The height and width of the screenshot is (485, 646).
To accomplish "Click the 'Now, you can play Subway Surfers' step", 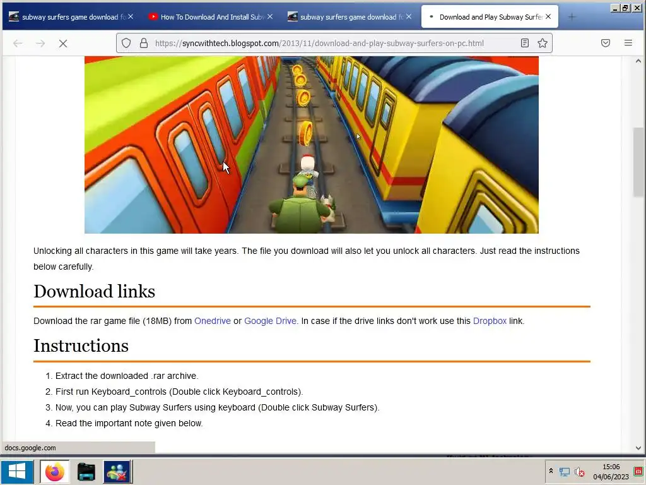I will point(218,407).
